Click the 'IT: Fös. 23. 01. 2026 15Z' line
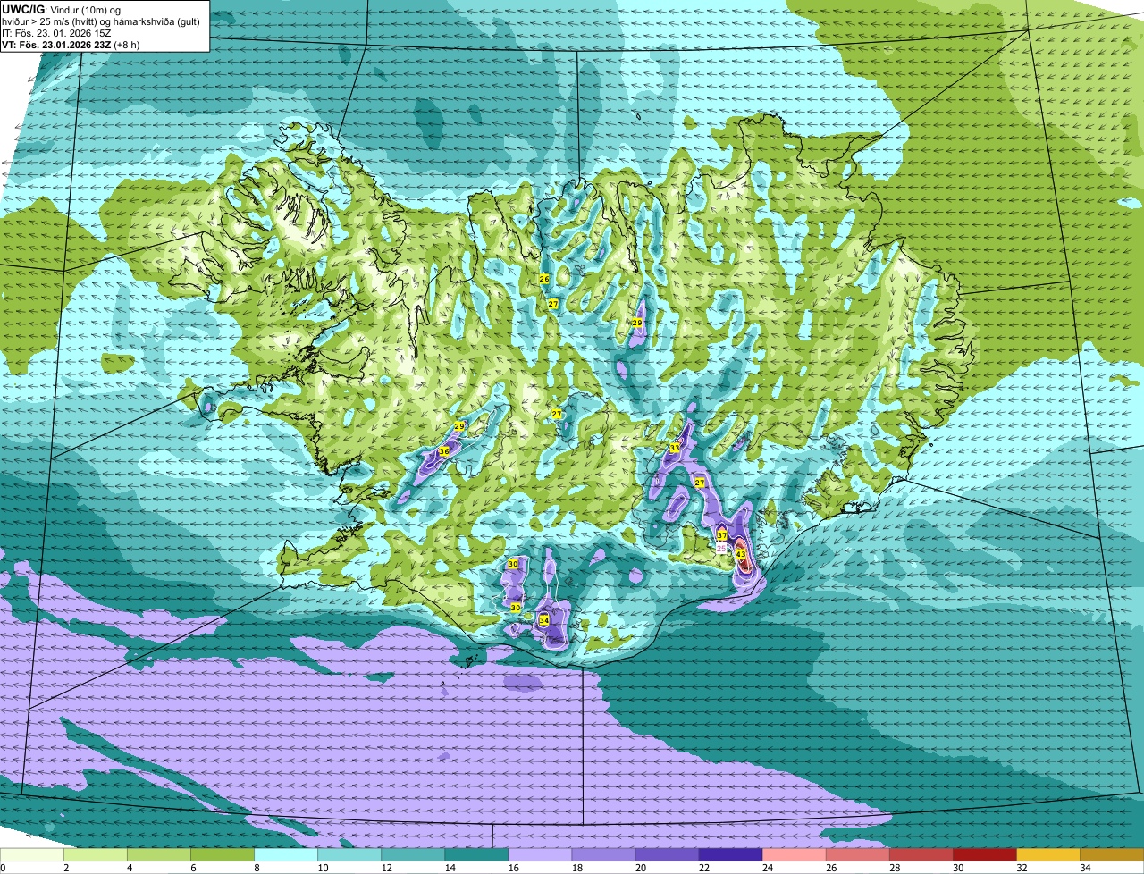This screenshot has width=1144, height=874. click(x=56, y=32)
